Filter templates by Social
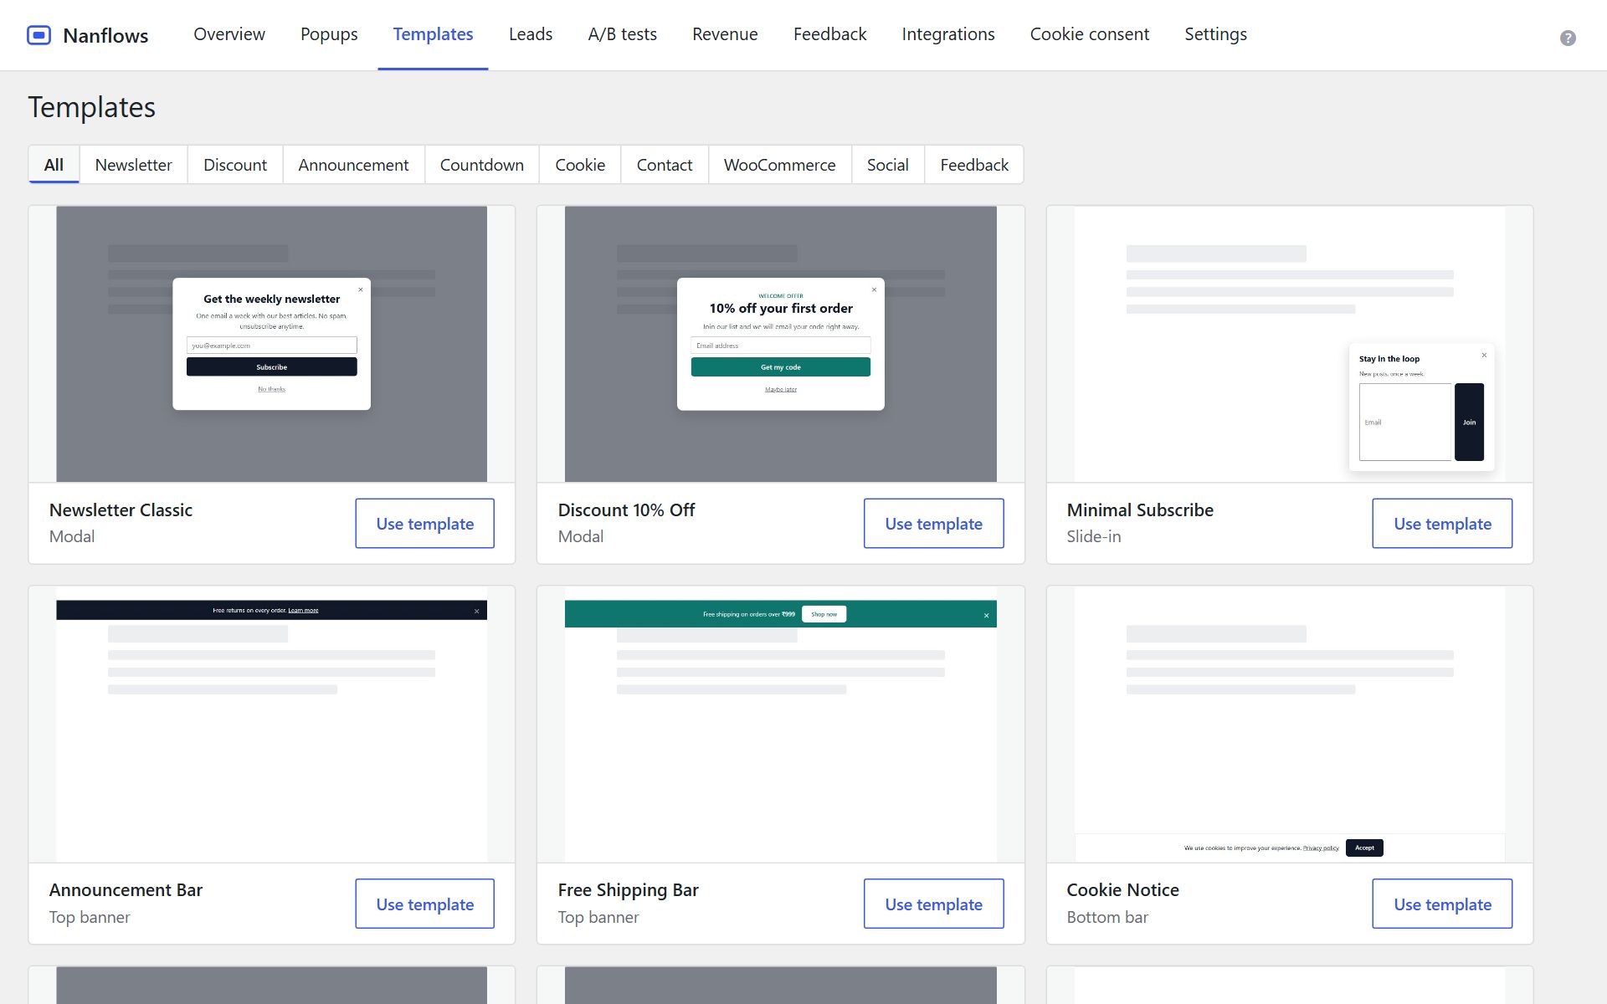The height and width of the screenshot is (1004, 1607). [888, 165]
